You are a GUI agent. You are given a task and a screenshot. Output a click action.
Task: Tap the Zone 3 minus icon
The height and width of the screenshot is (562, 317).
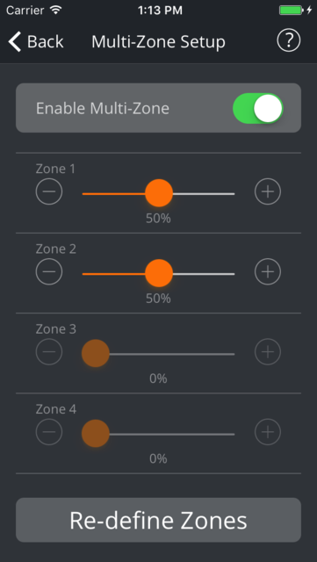(x=49, y=352)
